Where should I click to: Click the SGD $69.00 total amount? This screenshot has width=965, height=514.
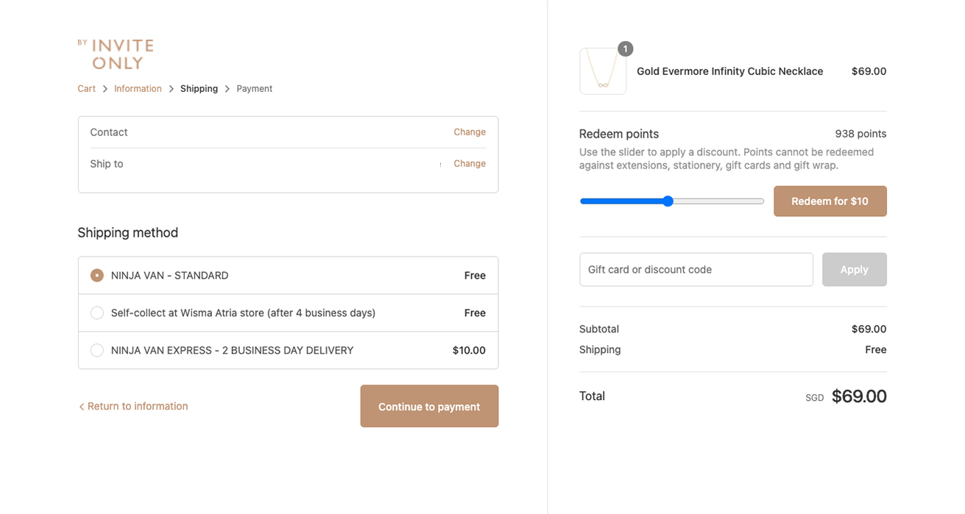846,396
